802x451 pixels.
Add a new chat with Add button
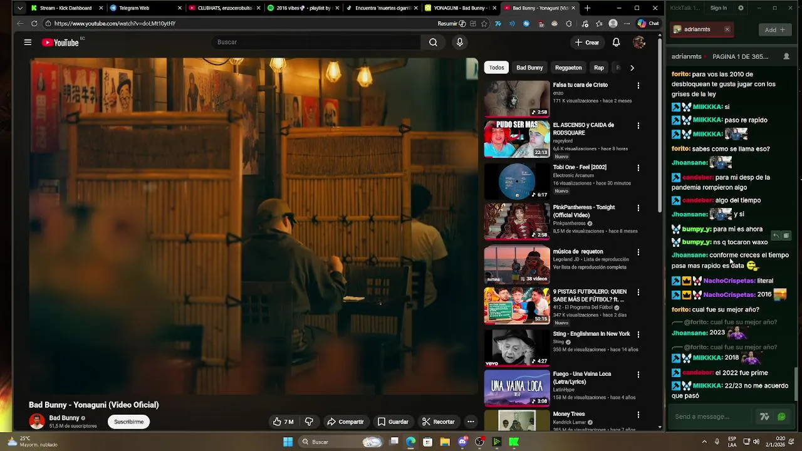(775, 29)
